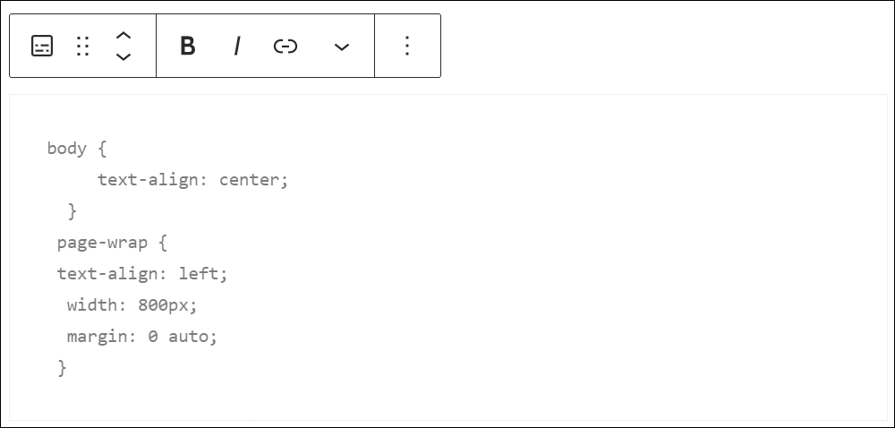Place cursor on the "body {" line

[x=76, y=149]
